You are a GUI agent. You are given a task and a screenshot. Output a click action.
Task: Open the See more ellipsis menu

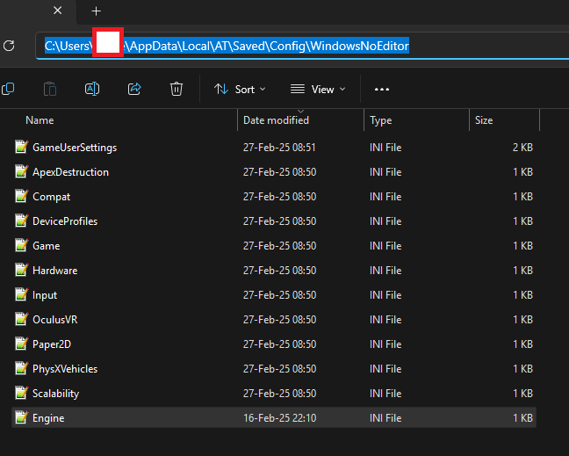382,90
